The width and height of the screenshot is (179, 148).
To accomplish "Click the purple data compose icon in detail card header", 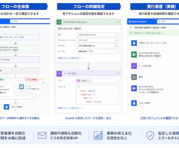I will (x=59, y=74).
